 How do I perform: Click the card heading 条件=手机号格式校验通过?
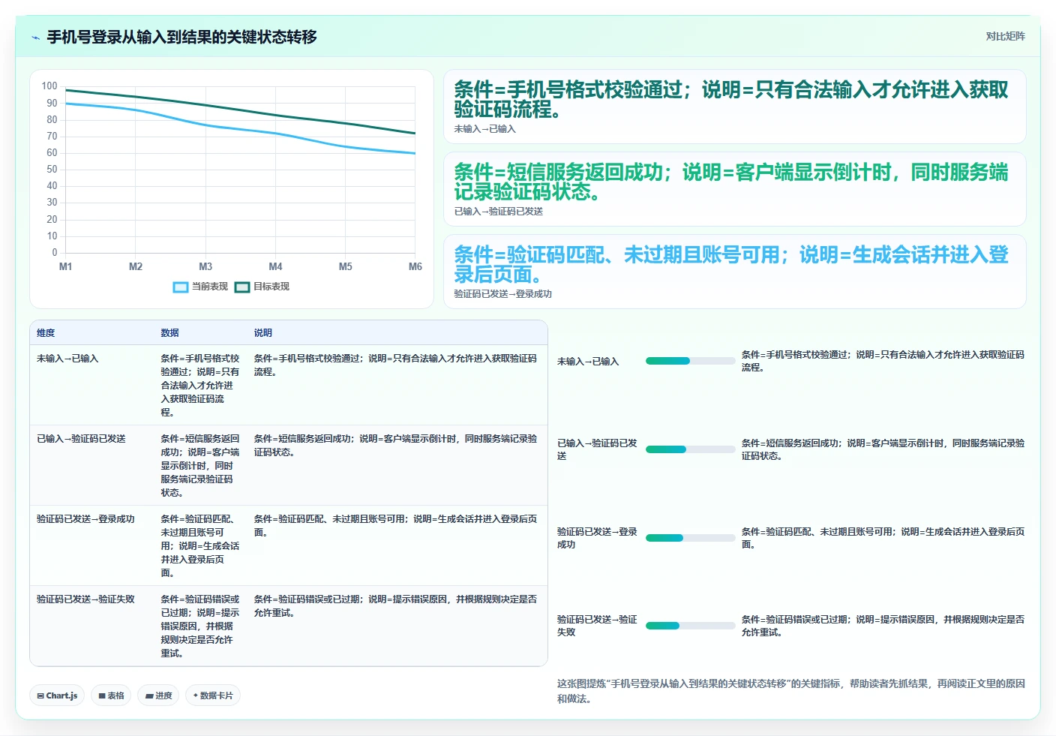click(731, 100)
